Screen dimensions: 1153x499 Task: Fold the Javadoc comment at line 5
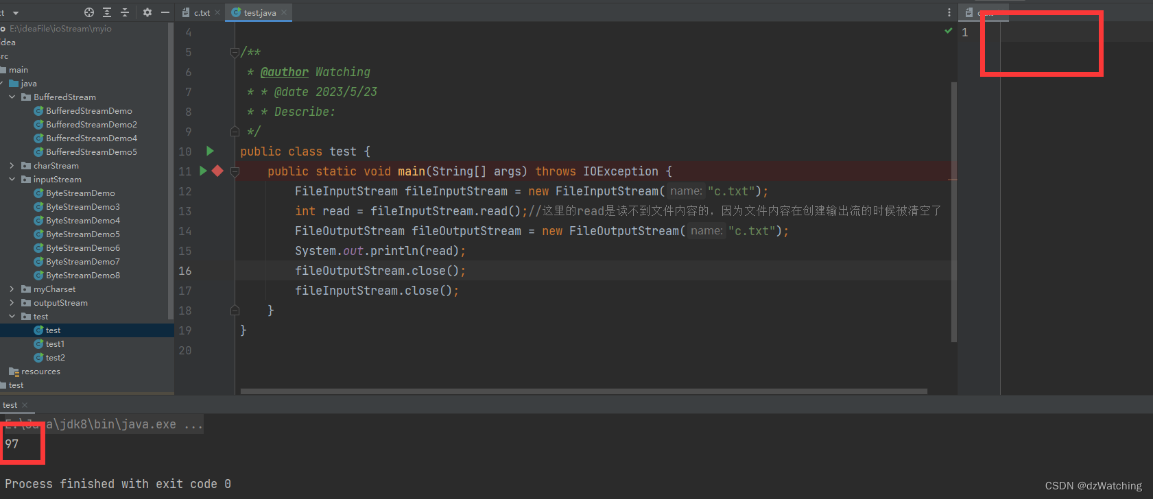click(235, 52)
